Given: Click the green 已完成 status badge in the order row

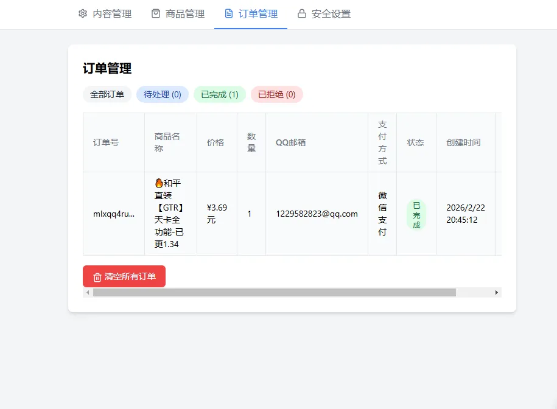Looking at the screenshot, I should coord(416,214).
